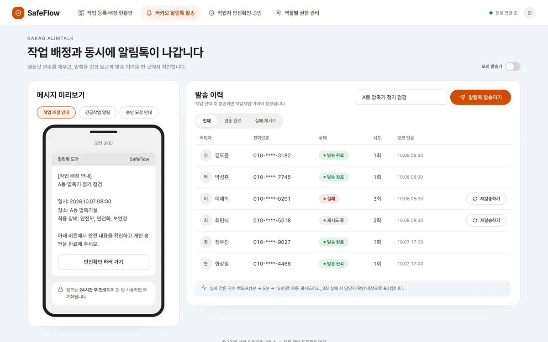Click the 2회 attempt count
The width and height of the screenshot is (548, 342).
pyautogui.click(x=377, y=220)
